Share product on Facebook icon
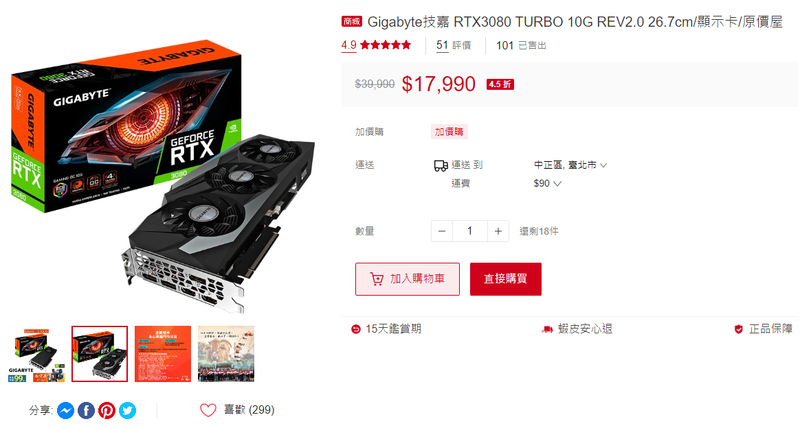 87,410
